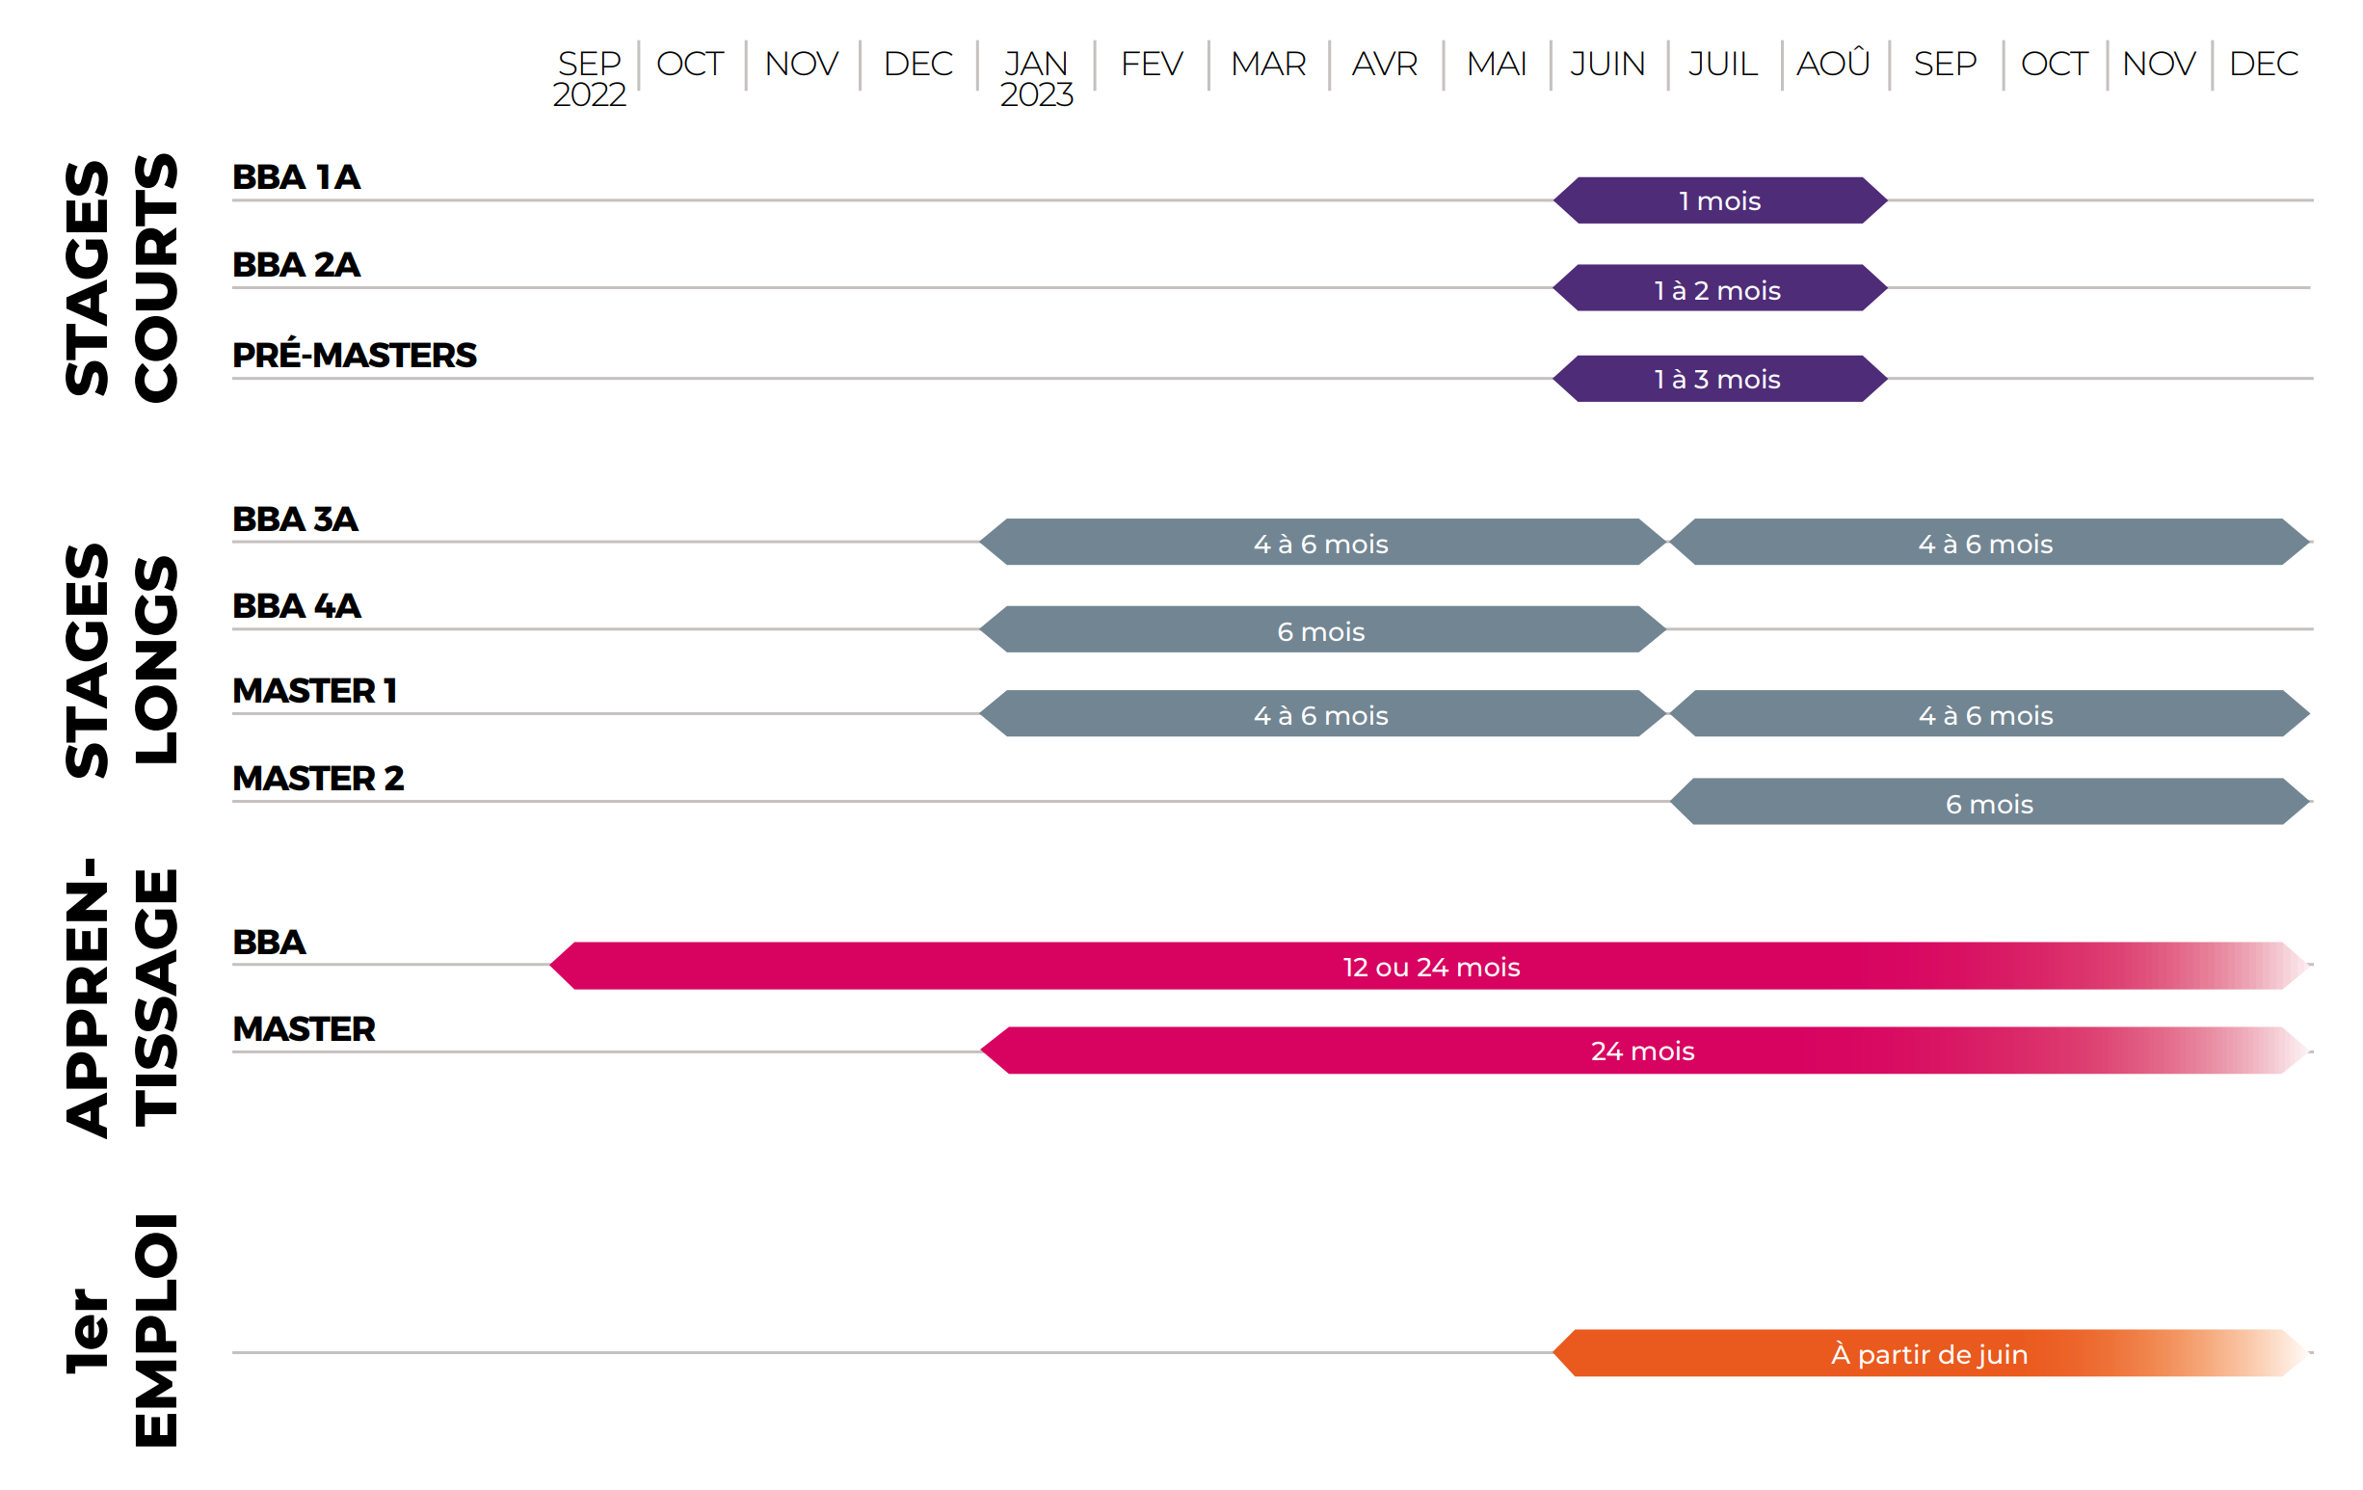
Task: Click the 'PRÉ-MASTERS' row label
Action: pos(355,356)
